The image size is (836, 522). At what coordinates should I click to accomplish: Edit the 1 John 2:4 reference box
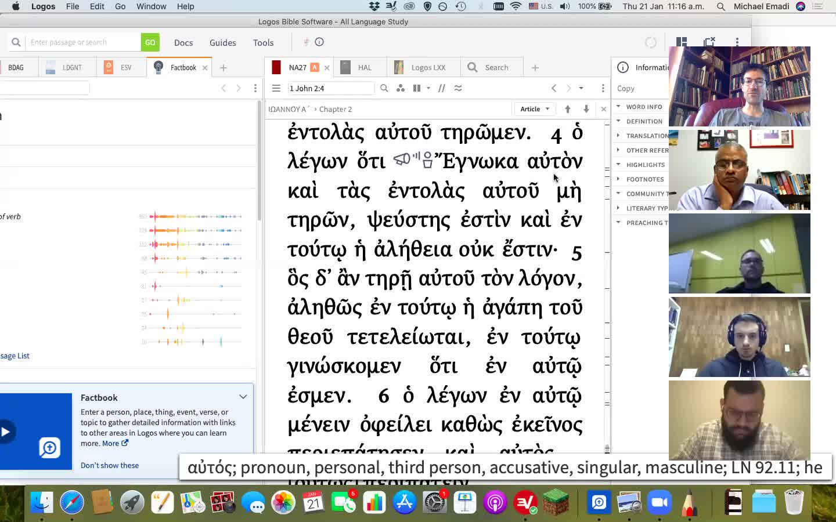[331, 88]
